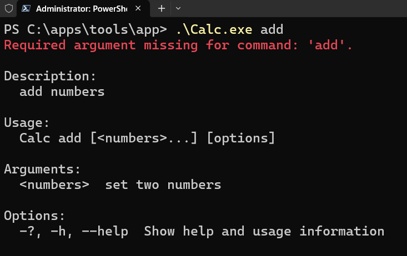Click the administrator shield icon

(x=9, y=8)
